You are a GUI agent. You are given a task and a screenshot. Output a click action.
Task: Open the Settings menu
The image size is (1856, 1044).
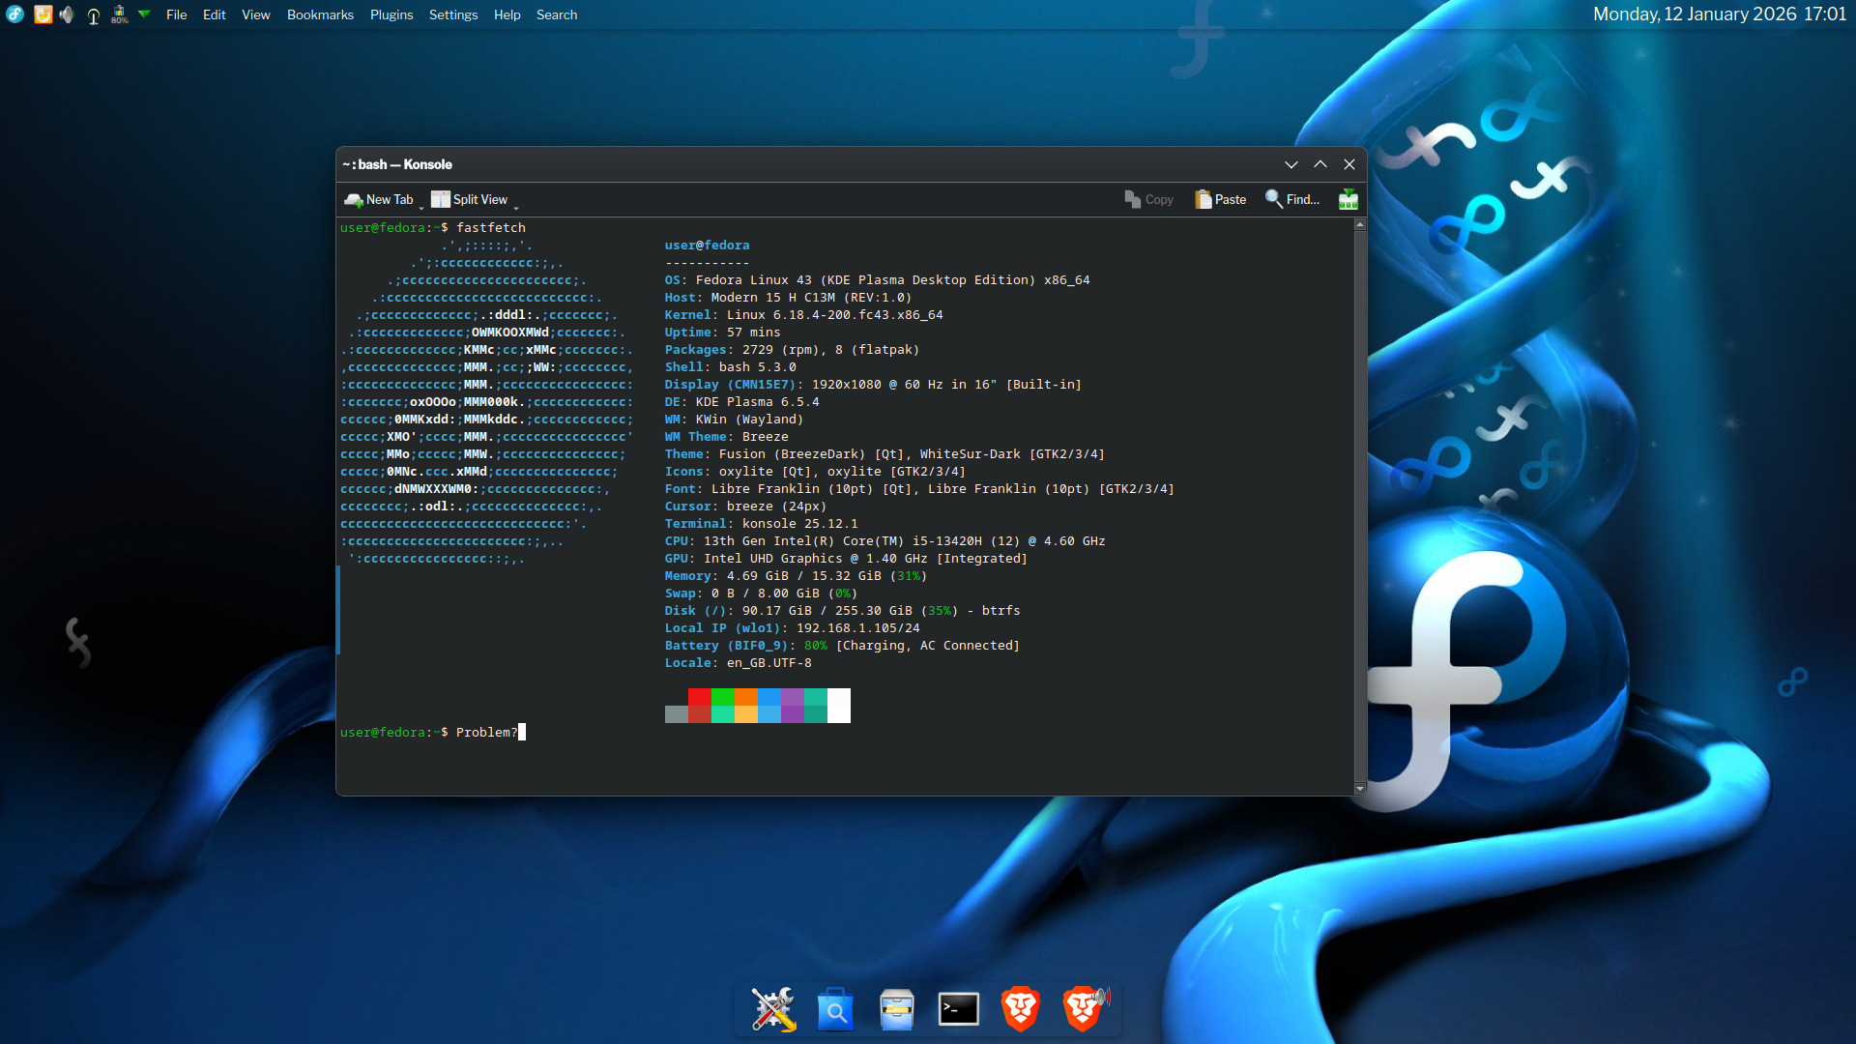453,14
